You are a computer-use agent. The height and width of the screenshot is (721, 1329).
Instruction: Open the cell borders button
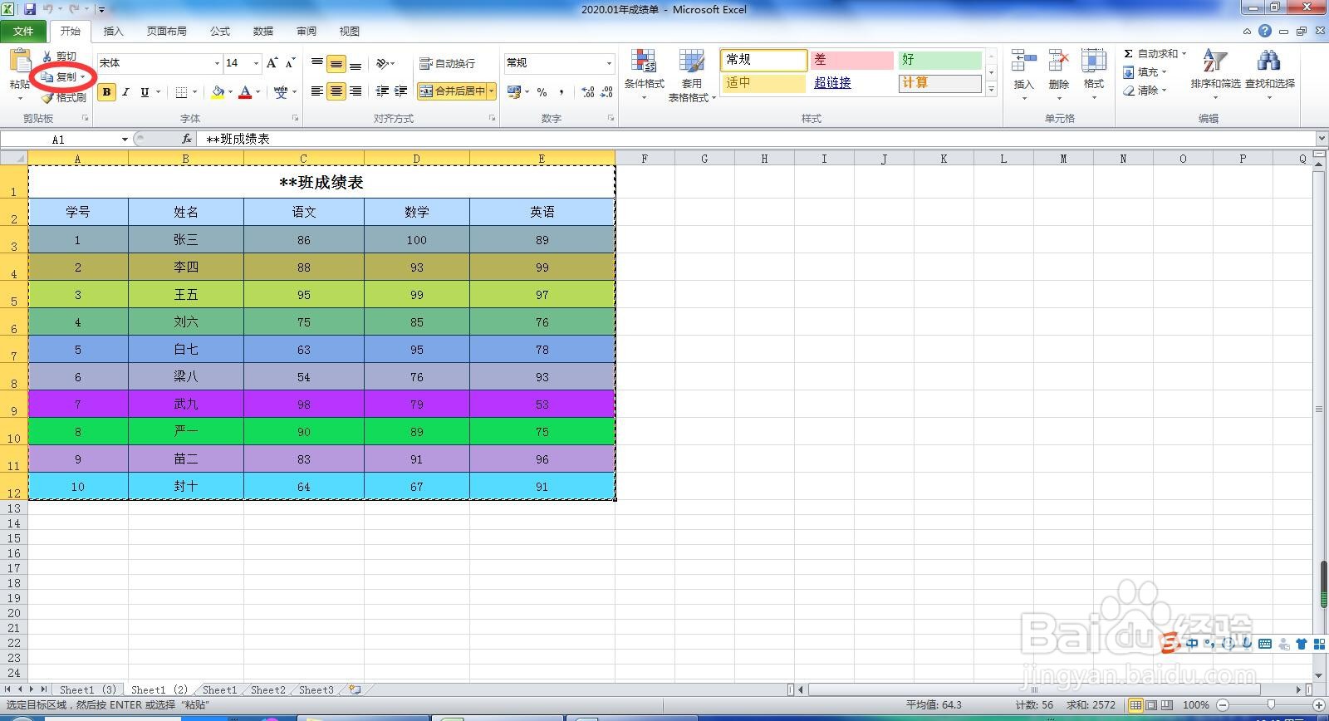click(181, 92)
